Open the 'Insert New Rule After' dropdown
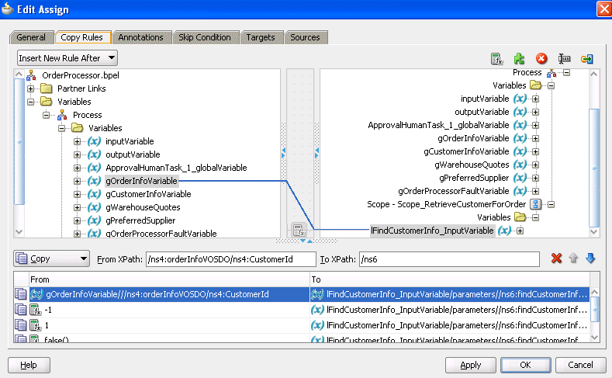This screenshot has height=378, width=612. tap(67, 58)
